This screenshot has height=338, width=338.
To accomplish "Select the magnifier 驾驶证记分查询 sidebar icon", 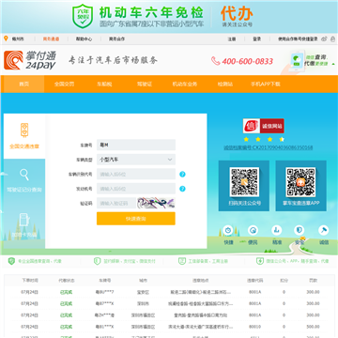I will [24, 175].
